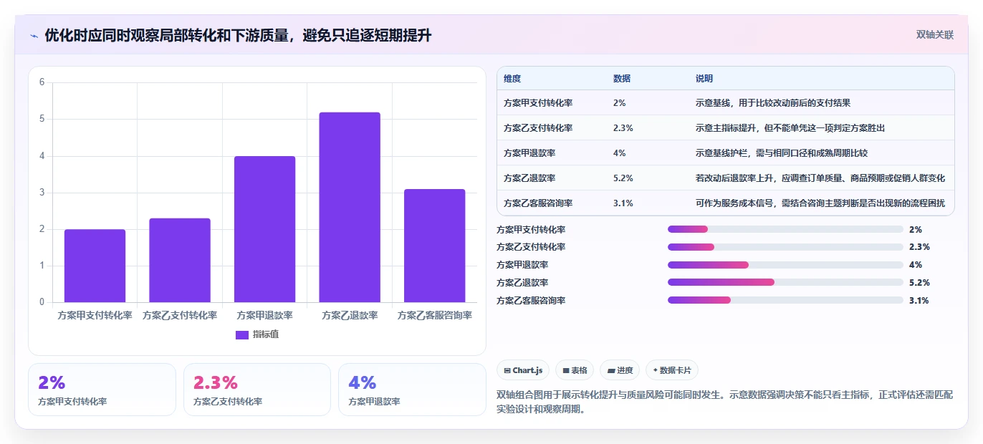The height and width of the screenshot is (444, 983).
Task: Open the 2.3% 方案乙支付转化率 stat card
Action: tap(257, 390)
